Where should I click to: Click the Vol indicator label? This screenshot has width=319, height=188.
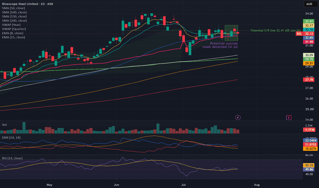pos(4,124)
